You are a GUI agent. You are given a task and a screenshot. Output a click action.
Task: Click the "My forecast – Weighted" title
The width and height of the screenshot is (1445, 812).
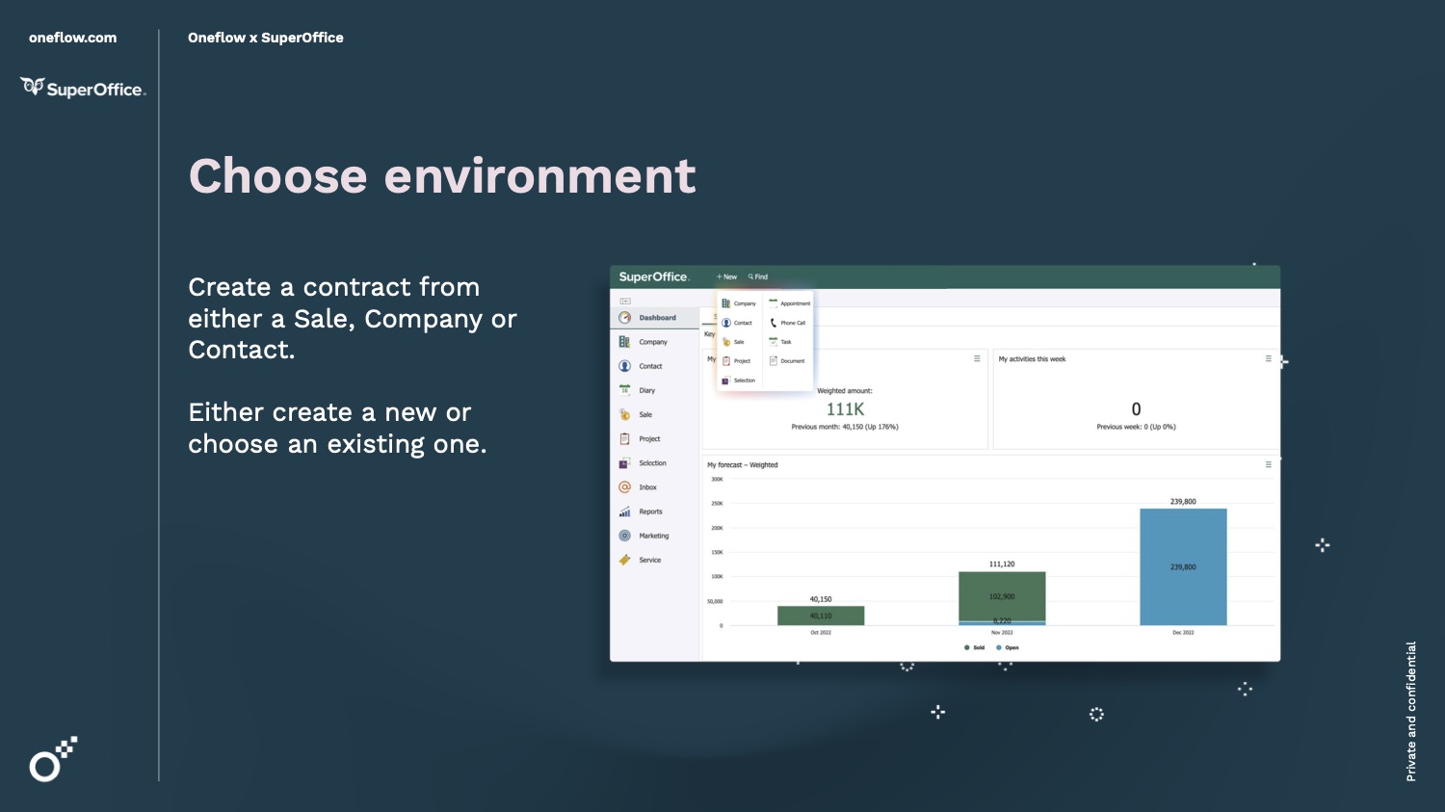(743, 465)
